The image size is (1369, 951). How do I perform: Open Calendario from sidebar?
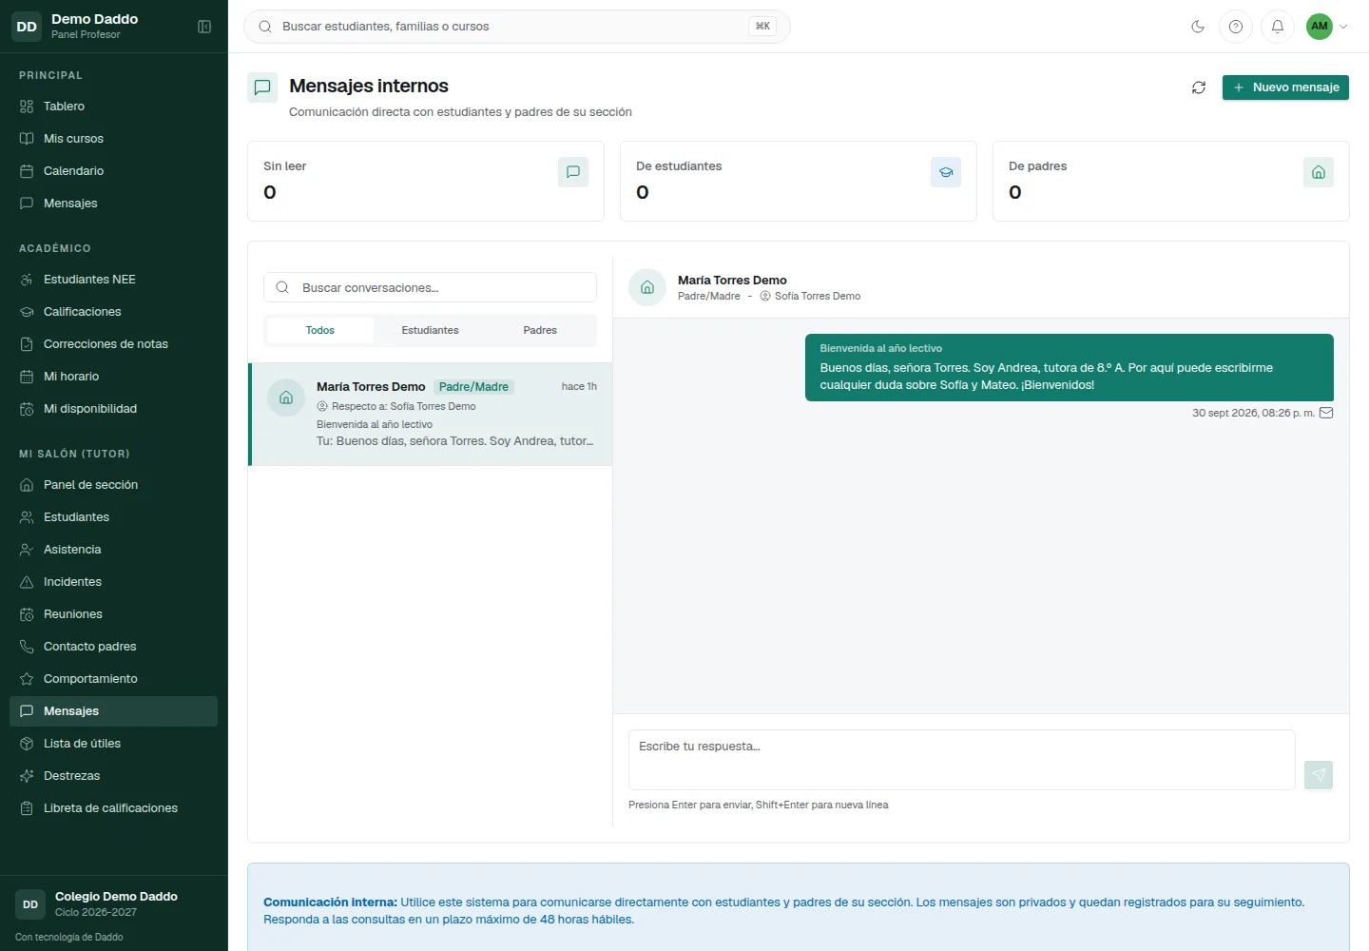(114, 171)
